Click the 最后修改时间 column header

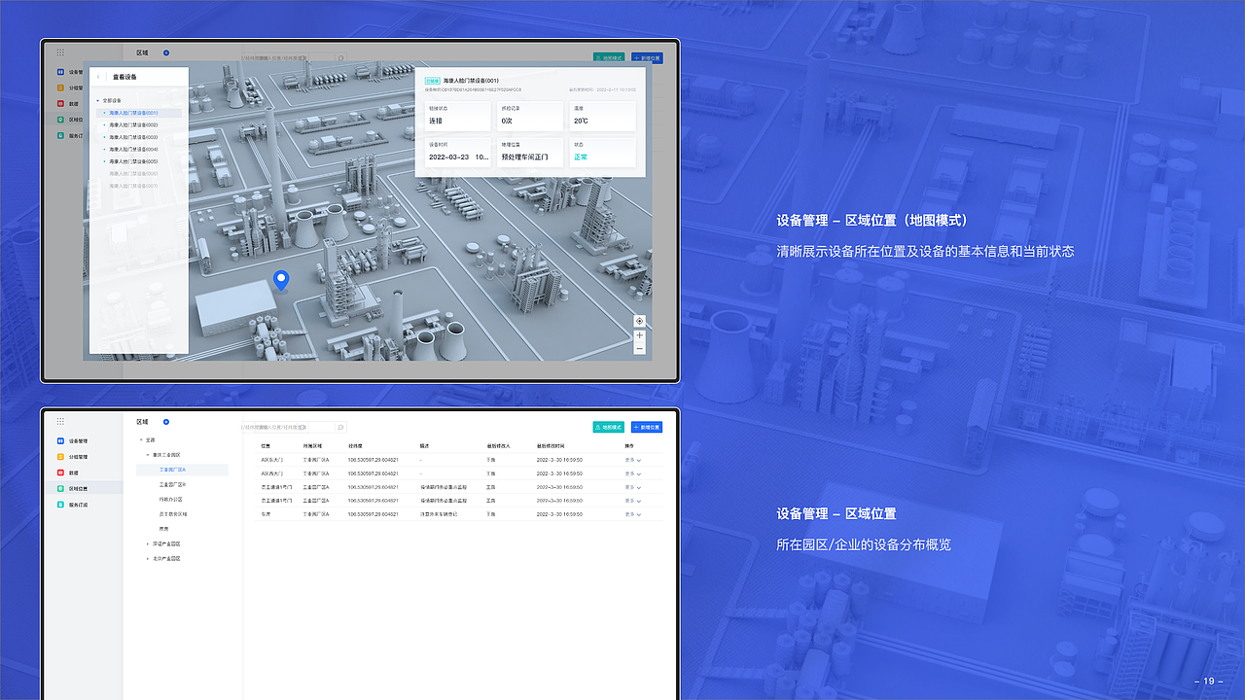click(551, 445)
